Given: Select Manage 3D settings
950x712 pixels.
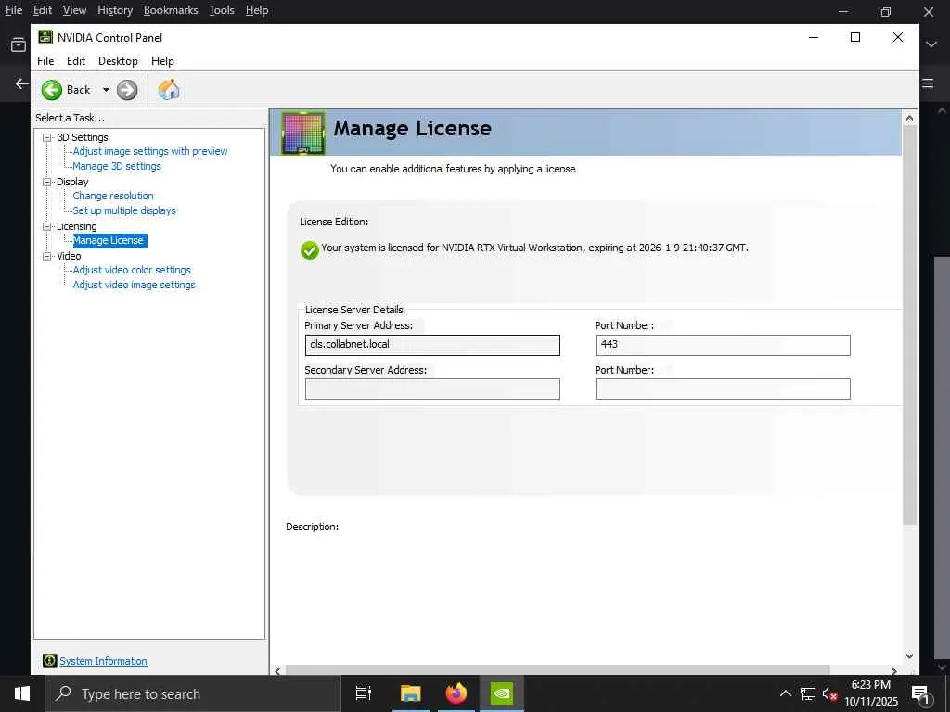Looking at the screenshot, I should pyautogui.click(x=117, y=166).
